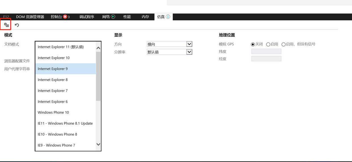Image resolution: width=352 pixels, height=162 pixels.
Task: Select Windows Phone 10 option
Action: pyautogui.click(x=65, y=112)
